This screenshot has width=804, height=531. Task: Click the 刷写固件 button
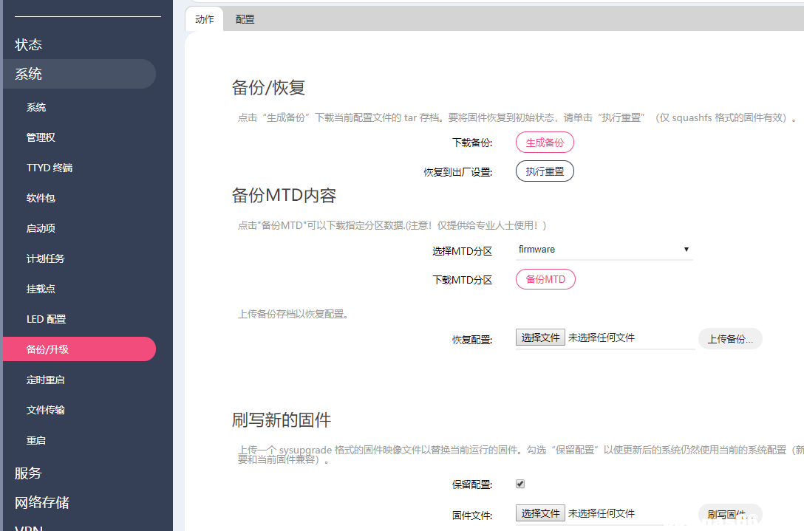730,515
